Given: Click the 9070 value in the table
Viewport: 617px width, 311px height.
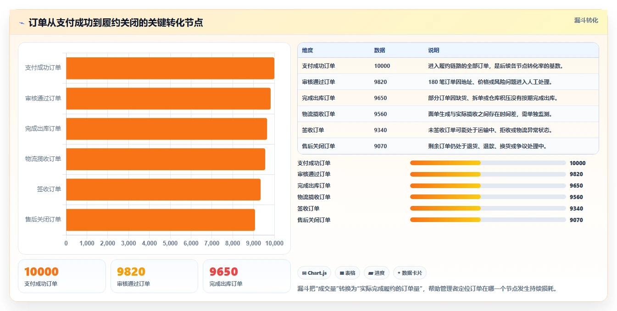Looking at the screenshot, I should click(380, 146).
